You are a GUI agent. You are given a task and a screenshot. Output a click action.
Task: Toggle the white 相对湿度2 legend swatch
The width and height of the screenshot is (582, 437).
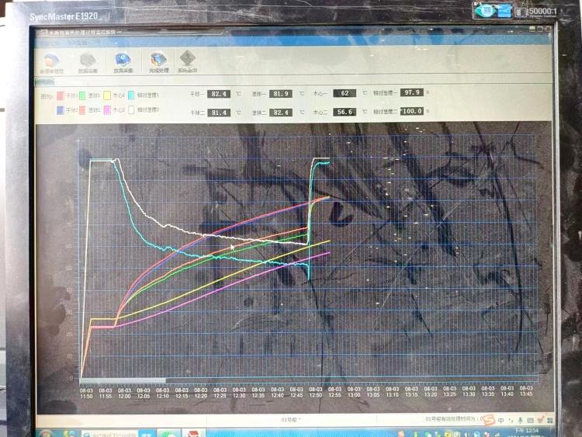coord(130,110)
